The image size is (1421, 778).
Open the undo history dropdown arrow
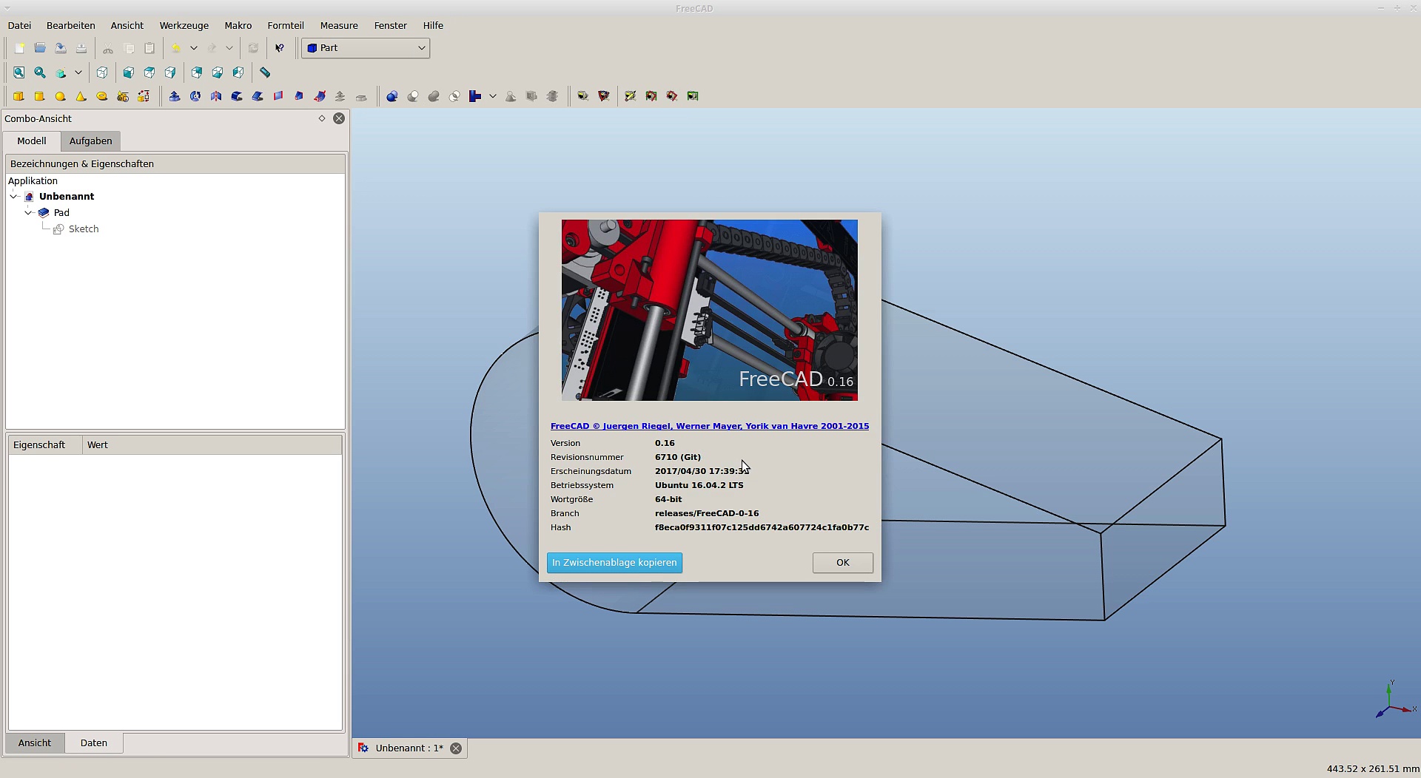pyautogui.click(x=193, y=48)
